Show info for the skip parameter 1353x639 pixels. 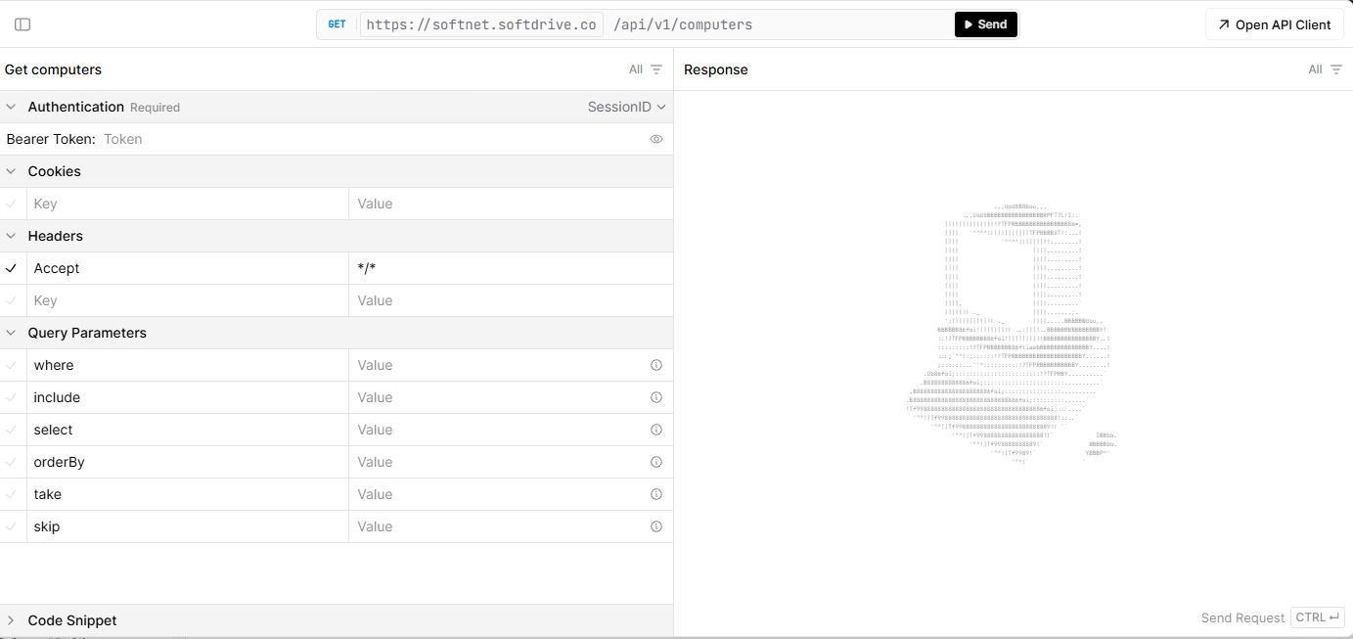point(656,526)
